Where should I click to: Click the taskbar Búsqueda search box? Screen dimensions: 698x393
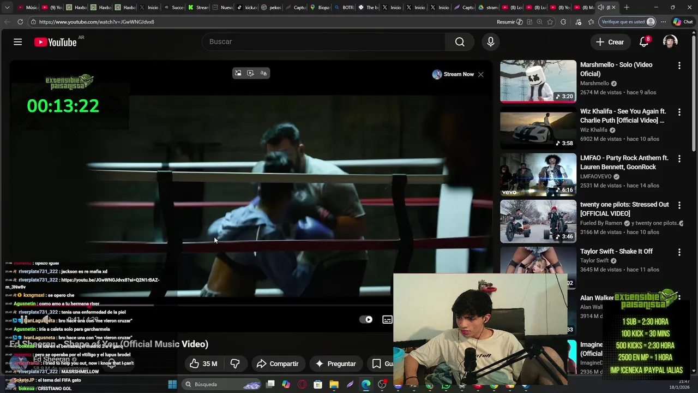pos(221,384)
